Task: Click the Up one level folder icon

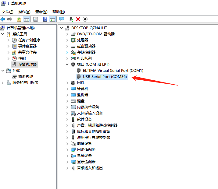Action: 19,19
